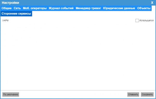Click empty white settings content area
The width and height of the screenshot is (156, 99).
[78, 55]
